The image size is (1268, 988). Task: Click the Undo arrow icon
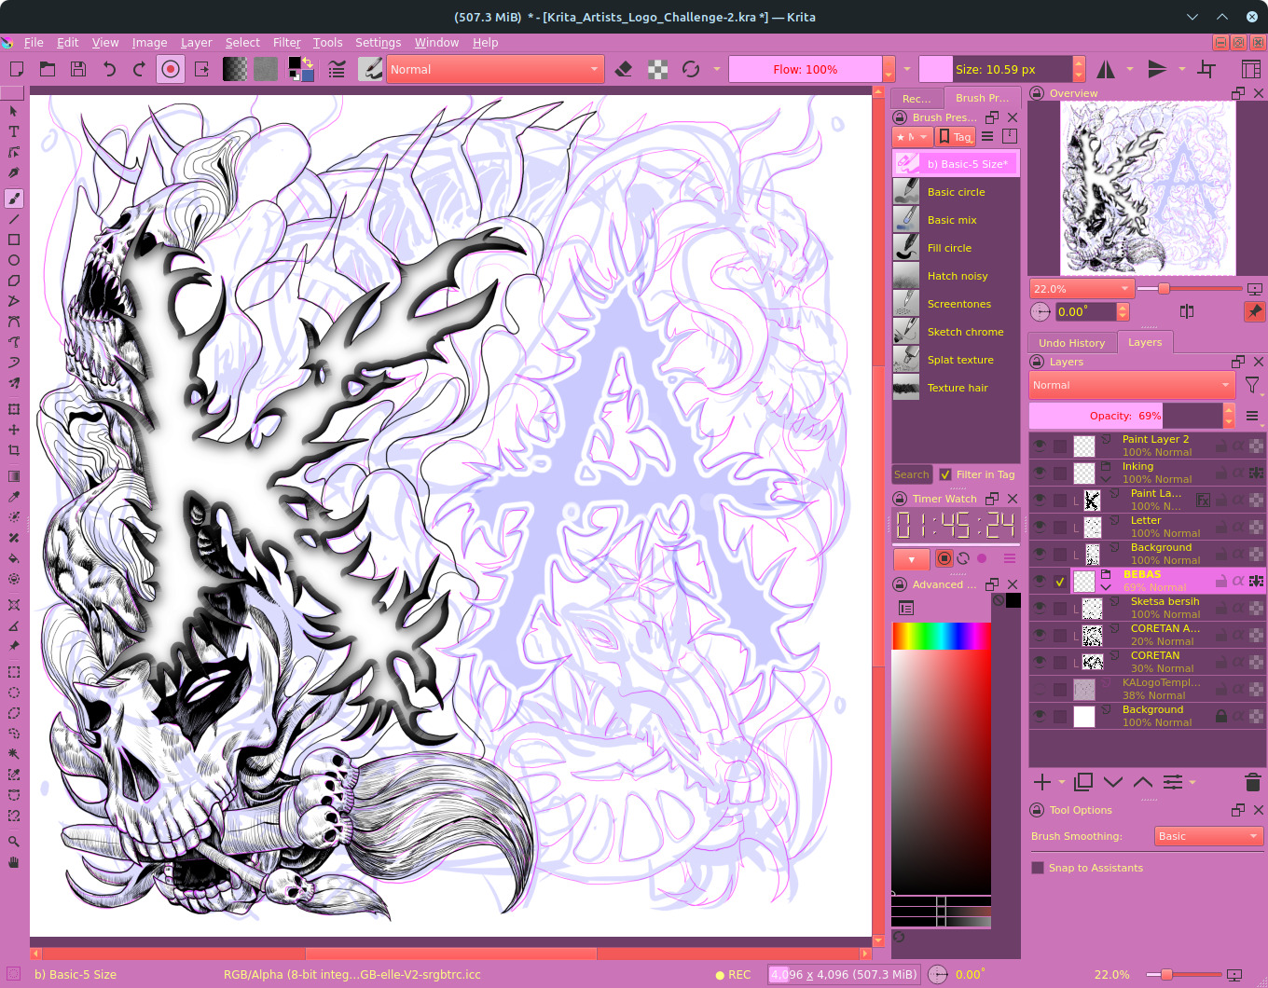(x=109, y=69)
